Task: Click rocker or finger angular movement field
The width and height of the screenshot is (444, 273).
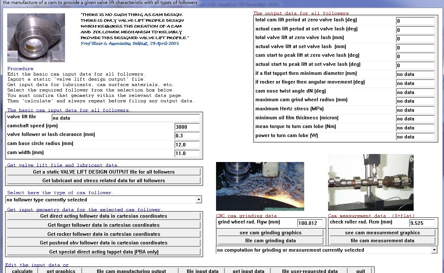Action: point(415,83)
